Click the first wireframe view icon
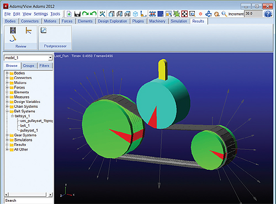The width and height of the screenshot is (276, 204). (x=112, y=14)
